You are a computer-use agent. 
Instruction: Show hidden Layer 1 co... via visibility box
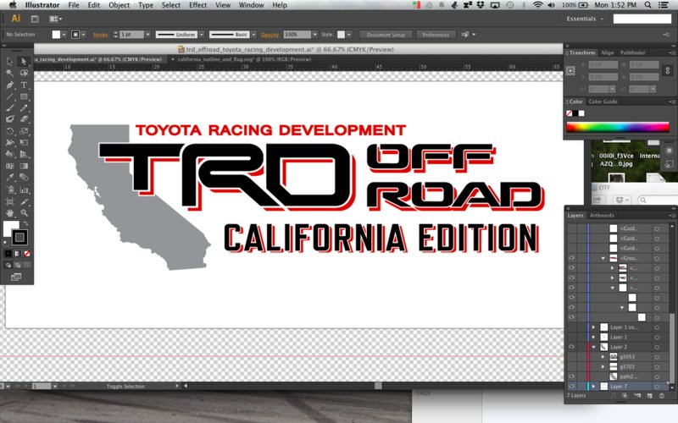(x=571, y=327)
